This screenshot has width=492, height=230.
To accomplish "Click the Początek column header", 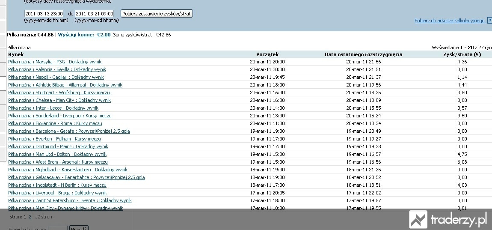I will point(267,54).
